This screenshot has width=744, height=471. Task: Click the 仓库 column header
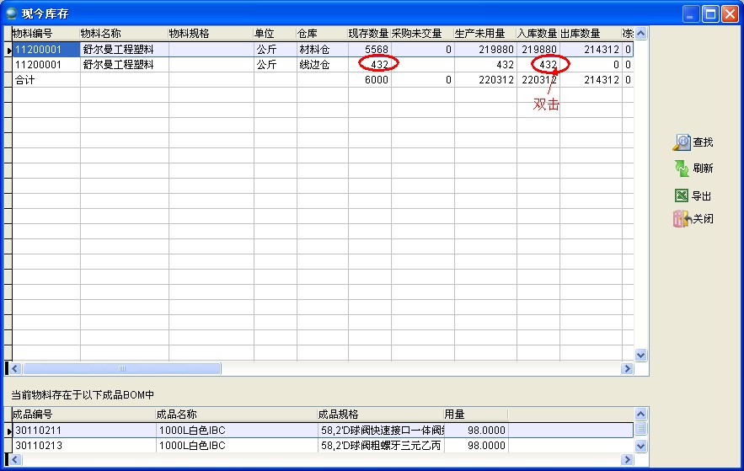(322, 34)
